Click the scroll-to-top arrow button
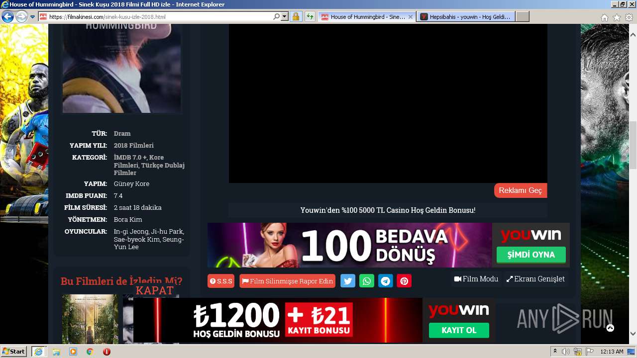This screenshot has height=358, width=637. 610,328
